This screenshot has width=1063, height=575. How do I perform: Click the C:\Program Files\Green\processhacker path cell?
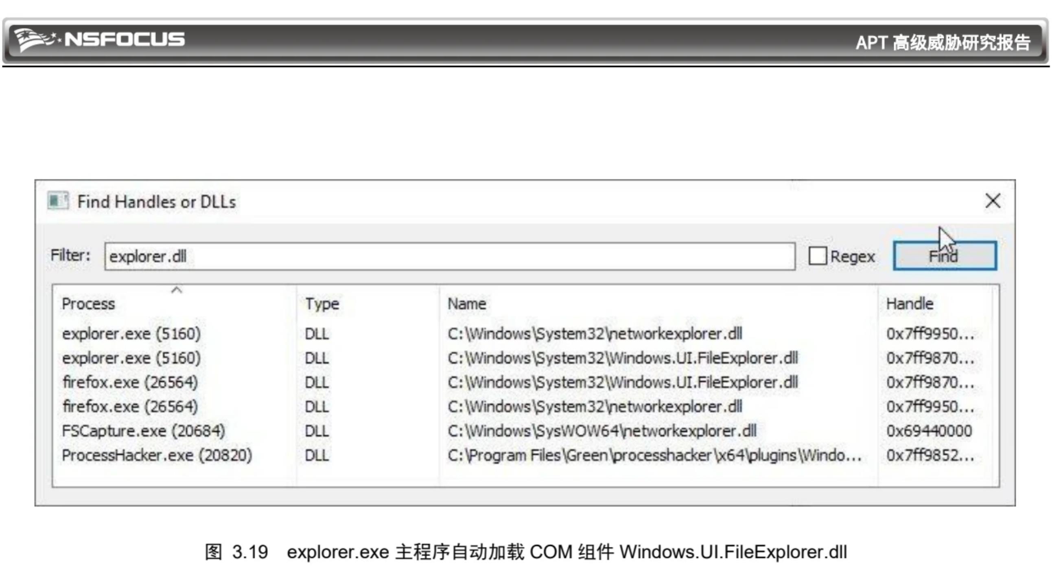(x=654, y=455)
